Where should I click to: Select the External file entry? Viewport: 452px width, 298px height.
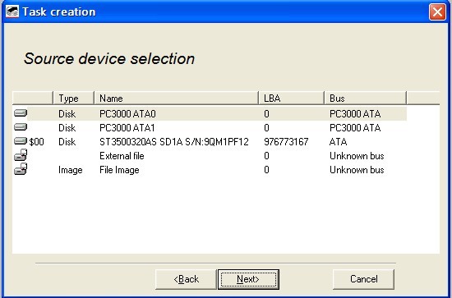122,156
